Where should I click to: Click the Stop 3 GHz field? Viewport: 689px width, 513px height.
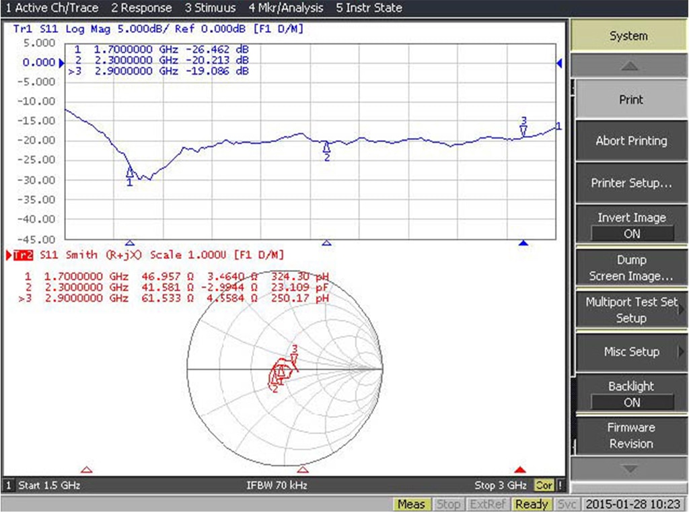coord(501,485)
